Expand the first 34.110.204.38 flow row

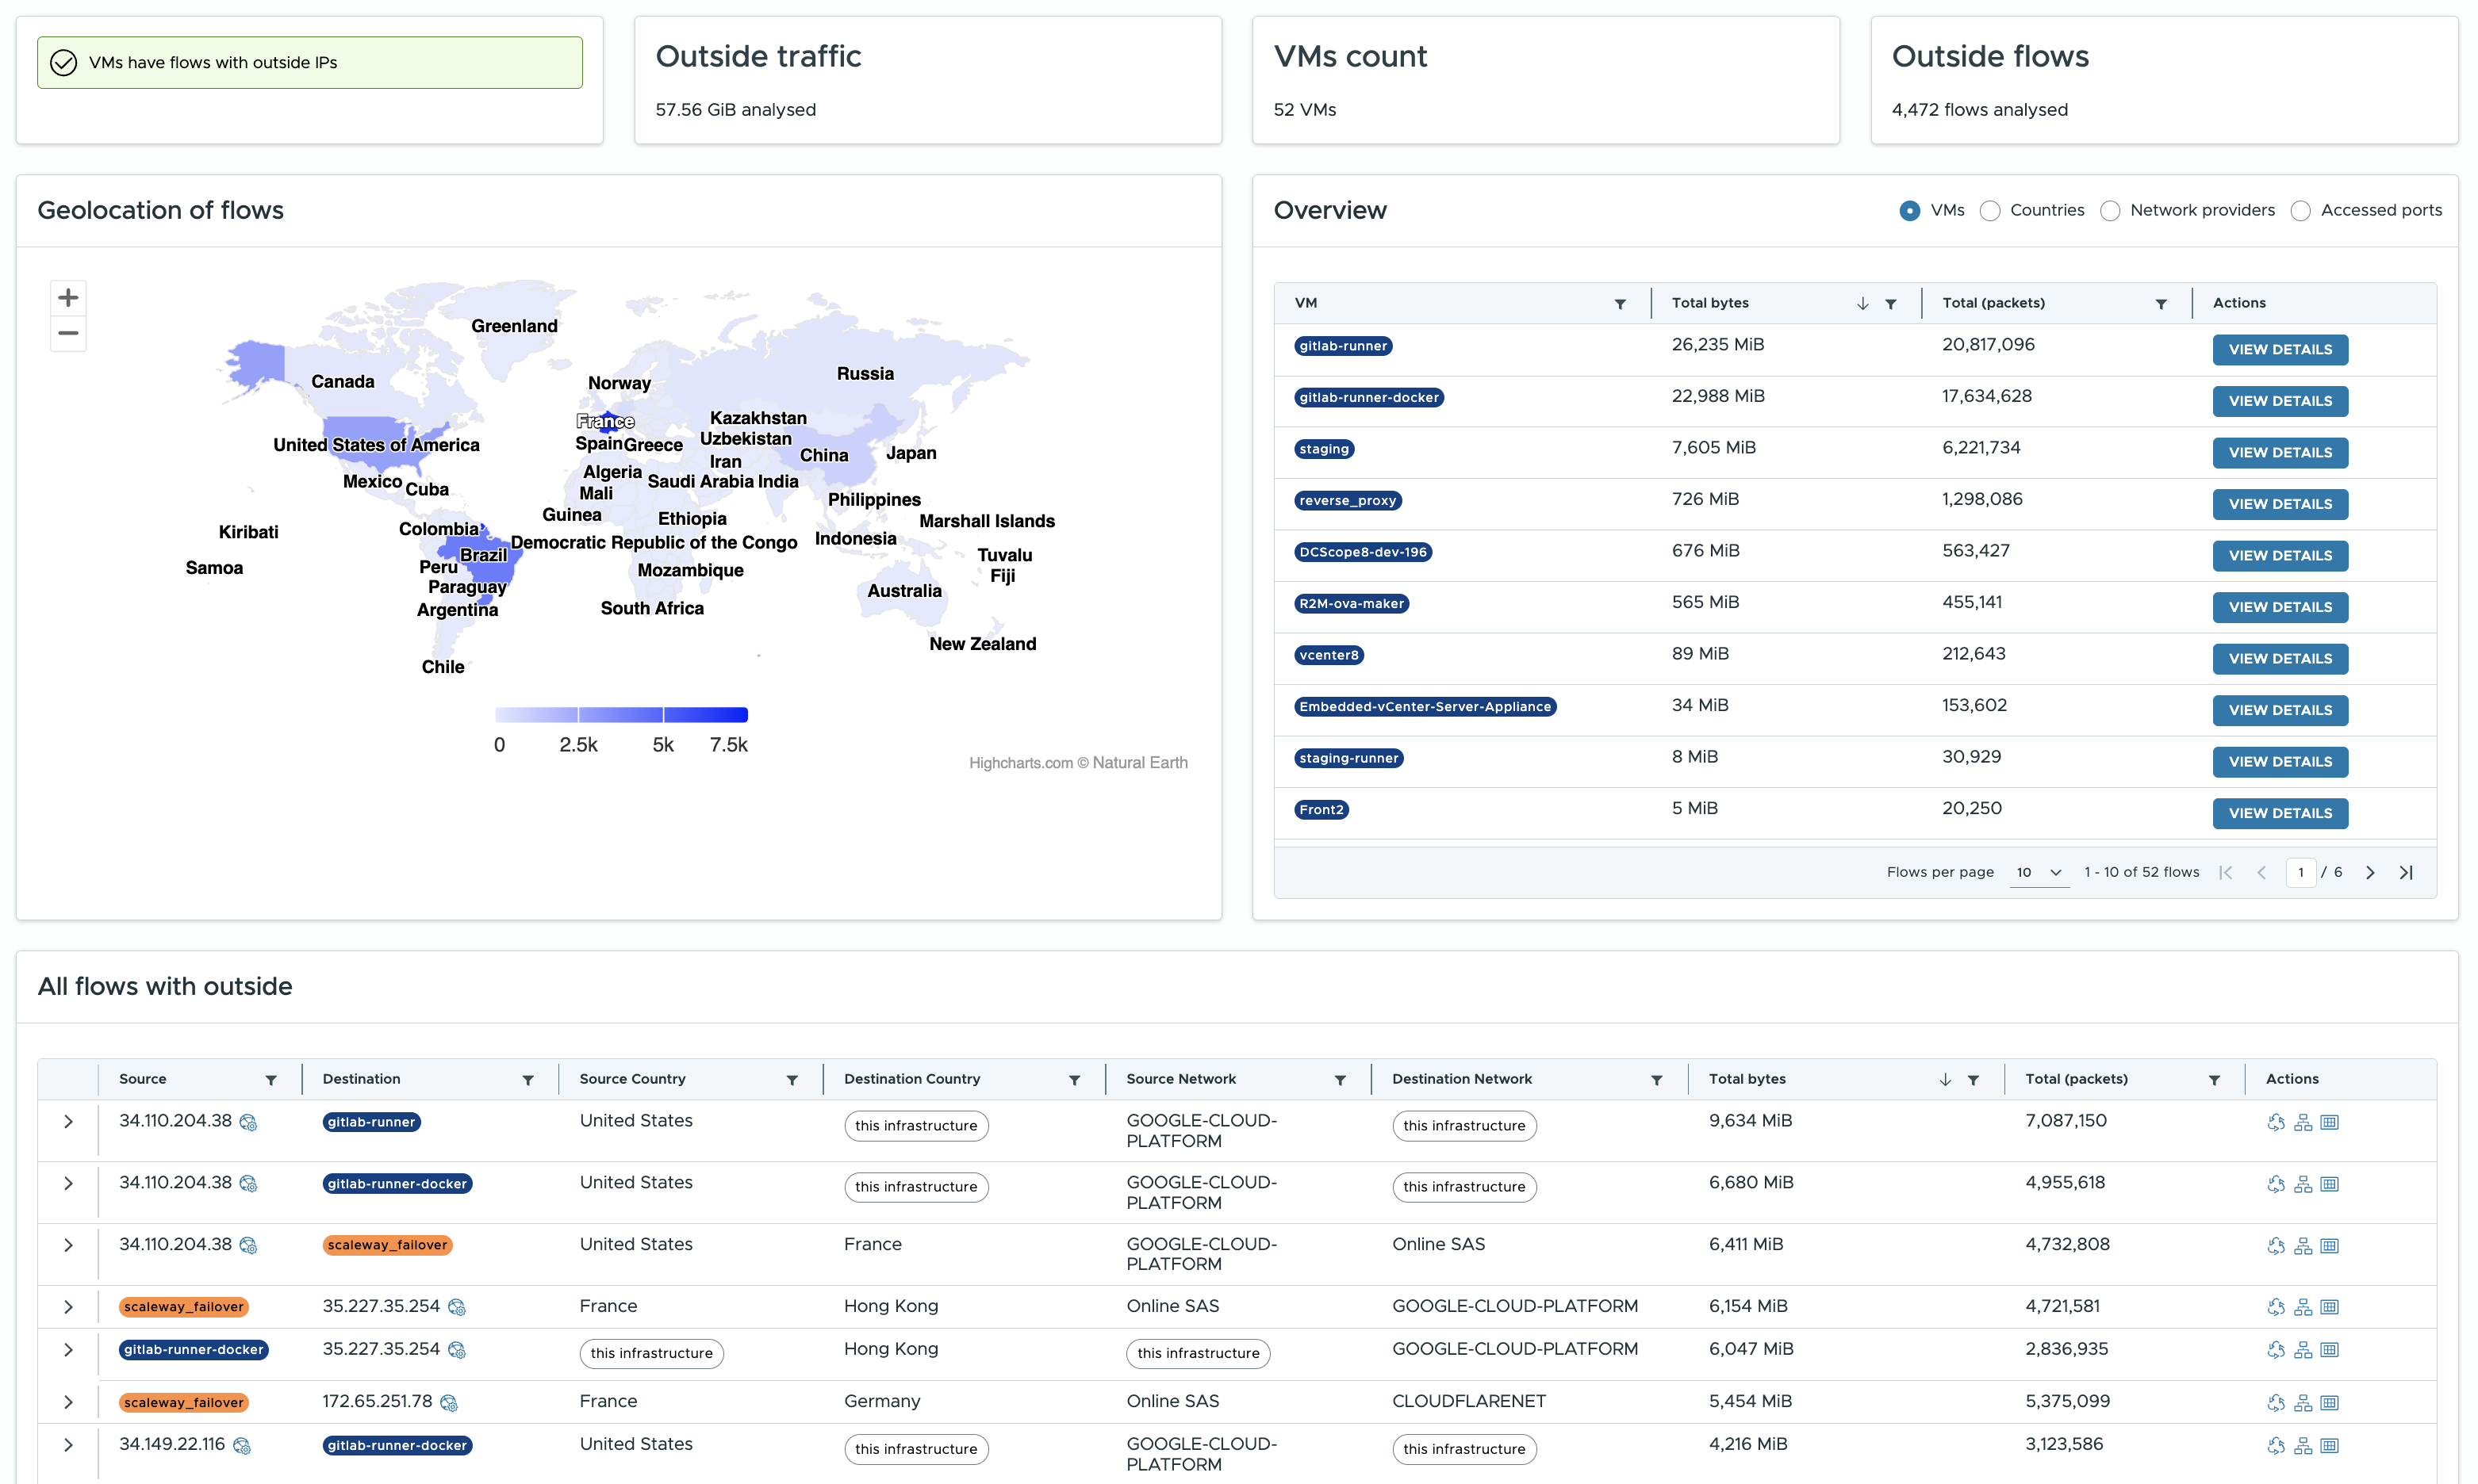coord(68,1122)
